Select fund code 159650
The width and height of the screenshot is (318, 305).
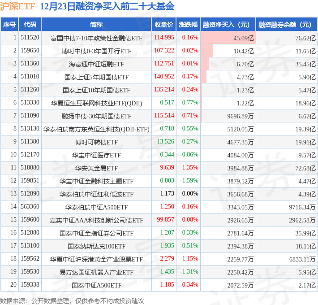coord(30,51)
